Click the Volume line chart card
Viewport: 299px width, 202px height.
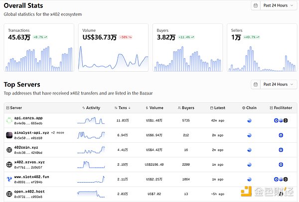[114, 47]
